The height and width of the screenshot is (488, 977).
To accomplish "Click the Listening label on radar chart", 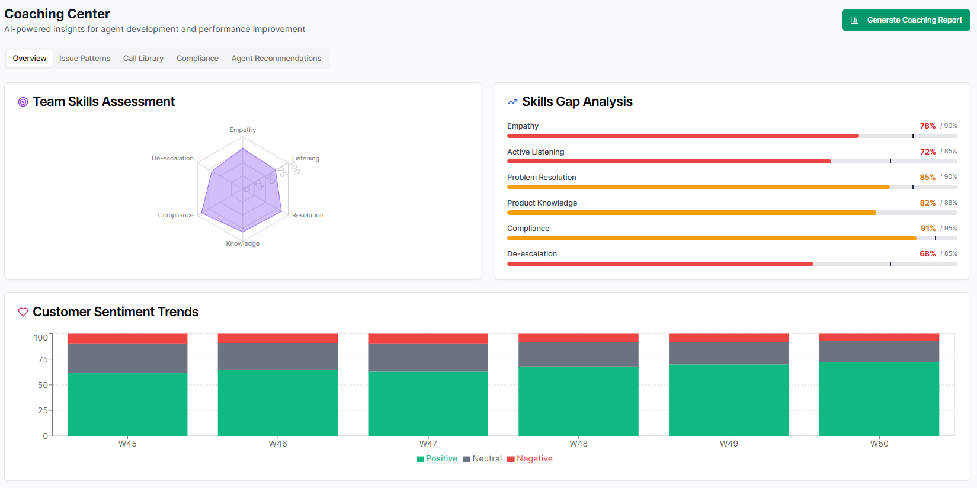I will 306,158.
